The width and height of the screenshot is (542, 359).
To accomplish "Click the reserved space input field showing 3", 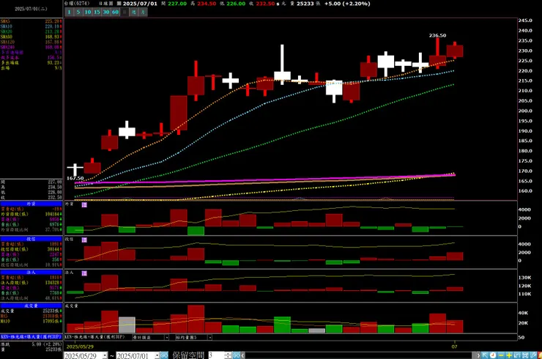I will (x=216, y=355).
